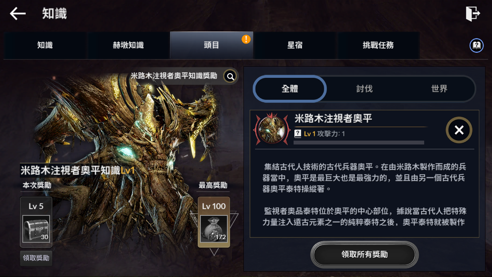
Task: Open the 赫墩知識 tab
Action: pos(128,45)
